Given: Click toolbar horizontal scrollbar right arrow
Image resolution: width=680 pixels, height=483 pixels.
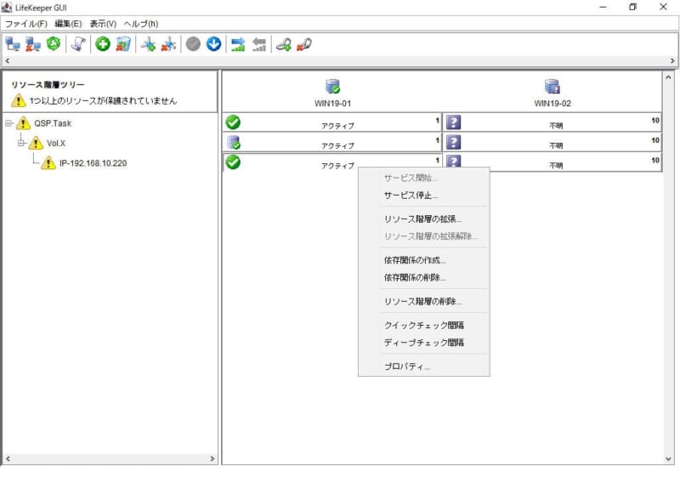Looking at the screenshot, I should pos(672,61).
